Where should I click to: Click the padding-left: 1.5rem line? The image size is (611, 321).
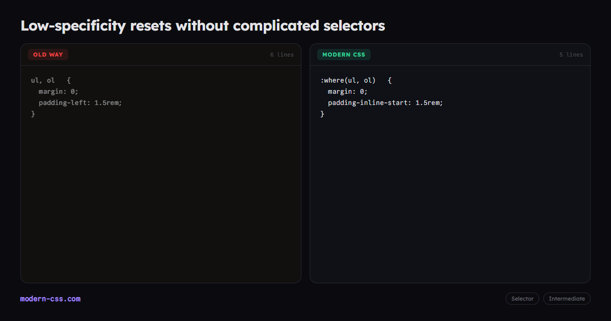(80, 102)
